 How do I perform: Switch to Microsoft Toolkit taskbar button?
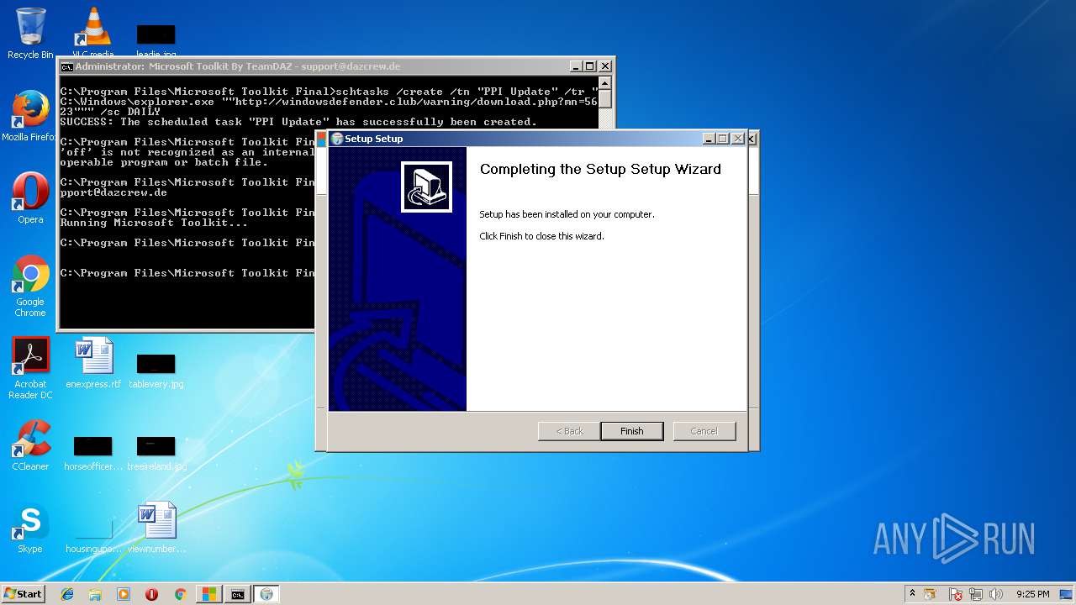[208, 594]
